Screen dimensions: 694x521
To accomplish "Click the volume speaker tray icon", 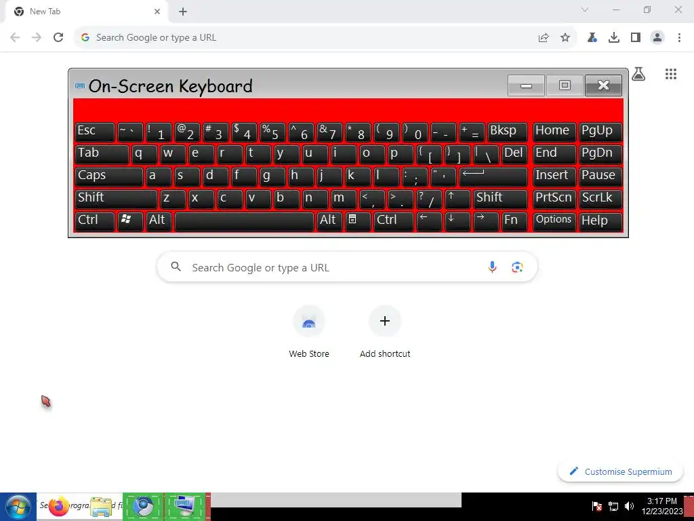I will pos(629,506).
